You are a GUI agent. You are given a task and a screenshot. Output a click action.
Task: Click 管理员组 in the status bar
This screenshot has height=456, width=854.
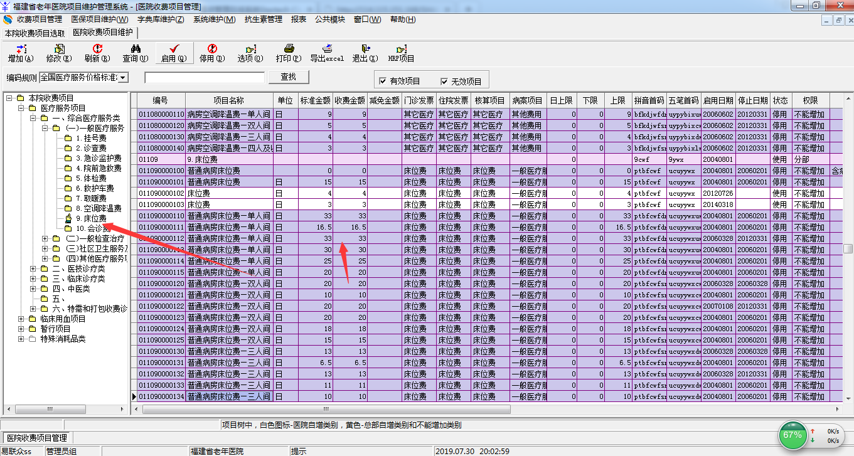click(61, 451)
